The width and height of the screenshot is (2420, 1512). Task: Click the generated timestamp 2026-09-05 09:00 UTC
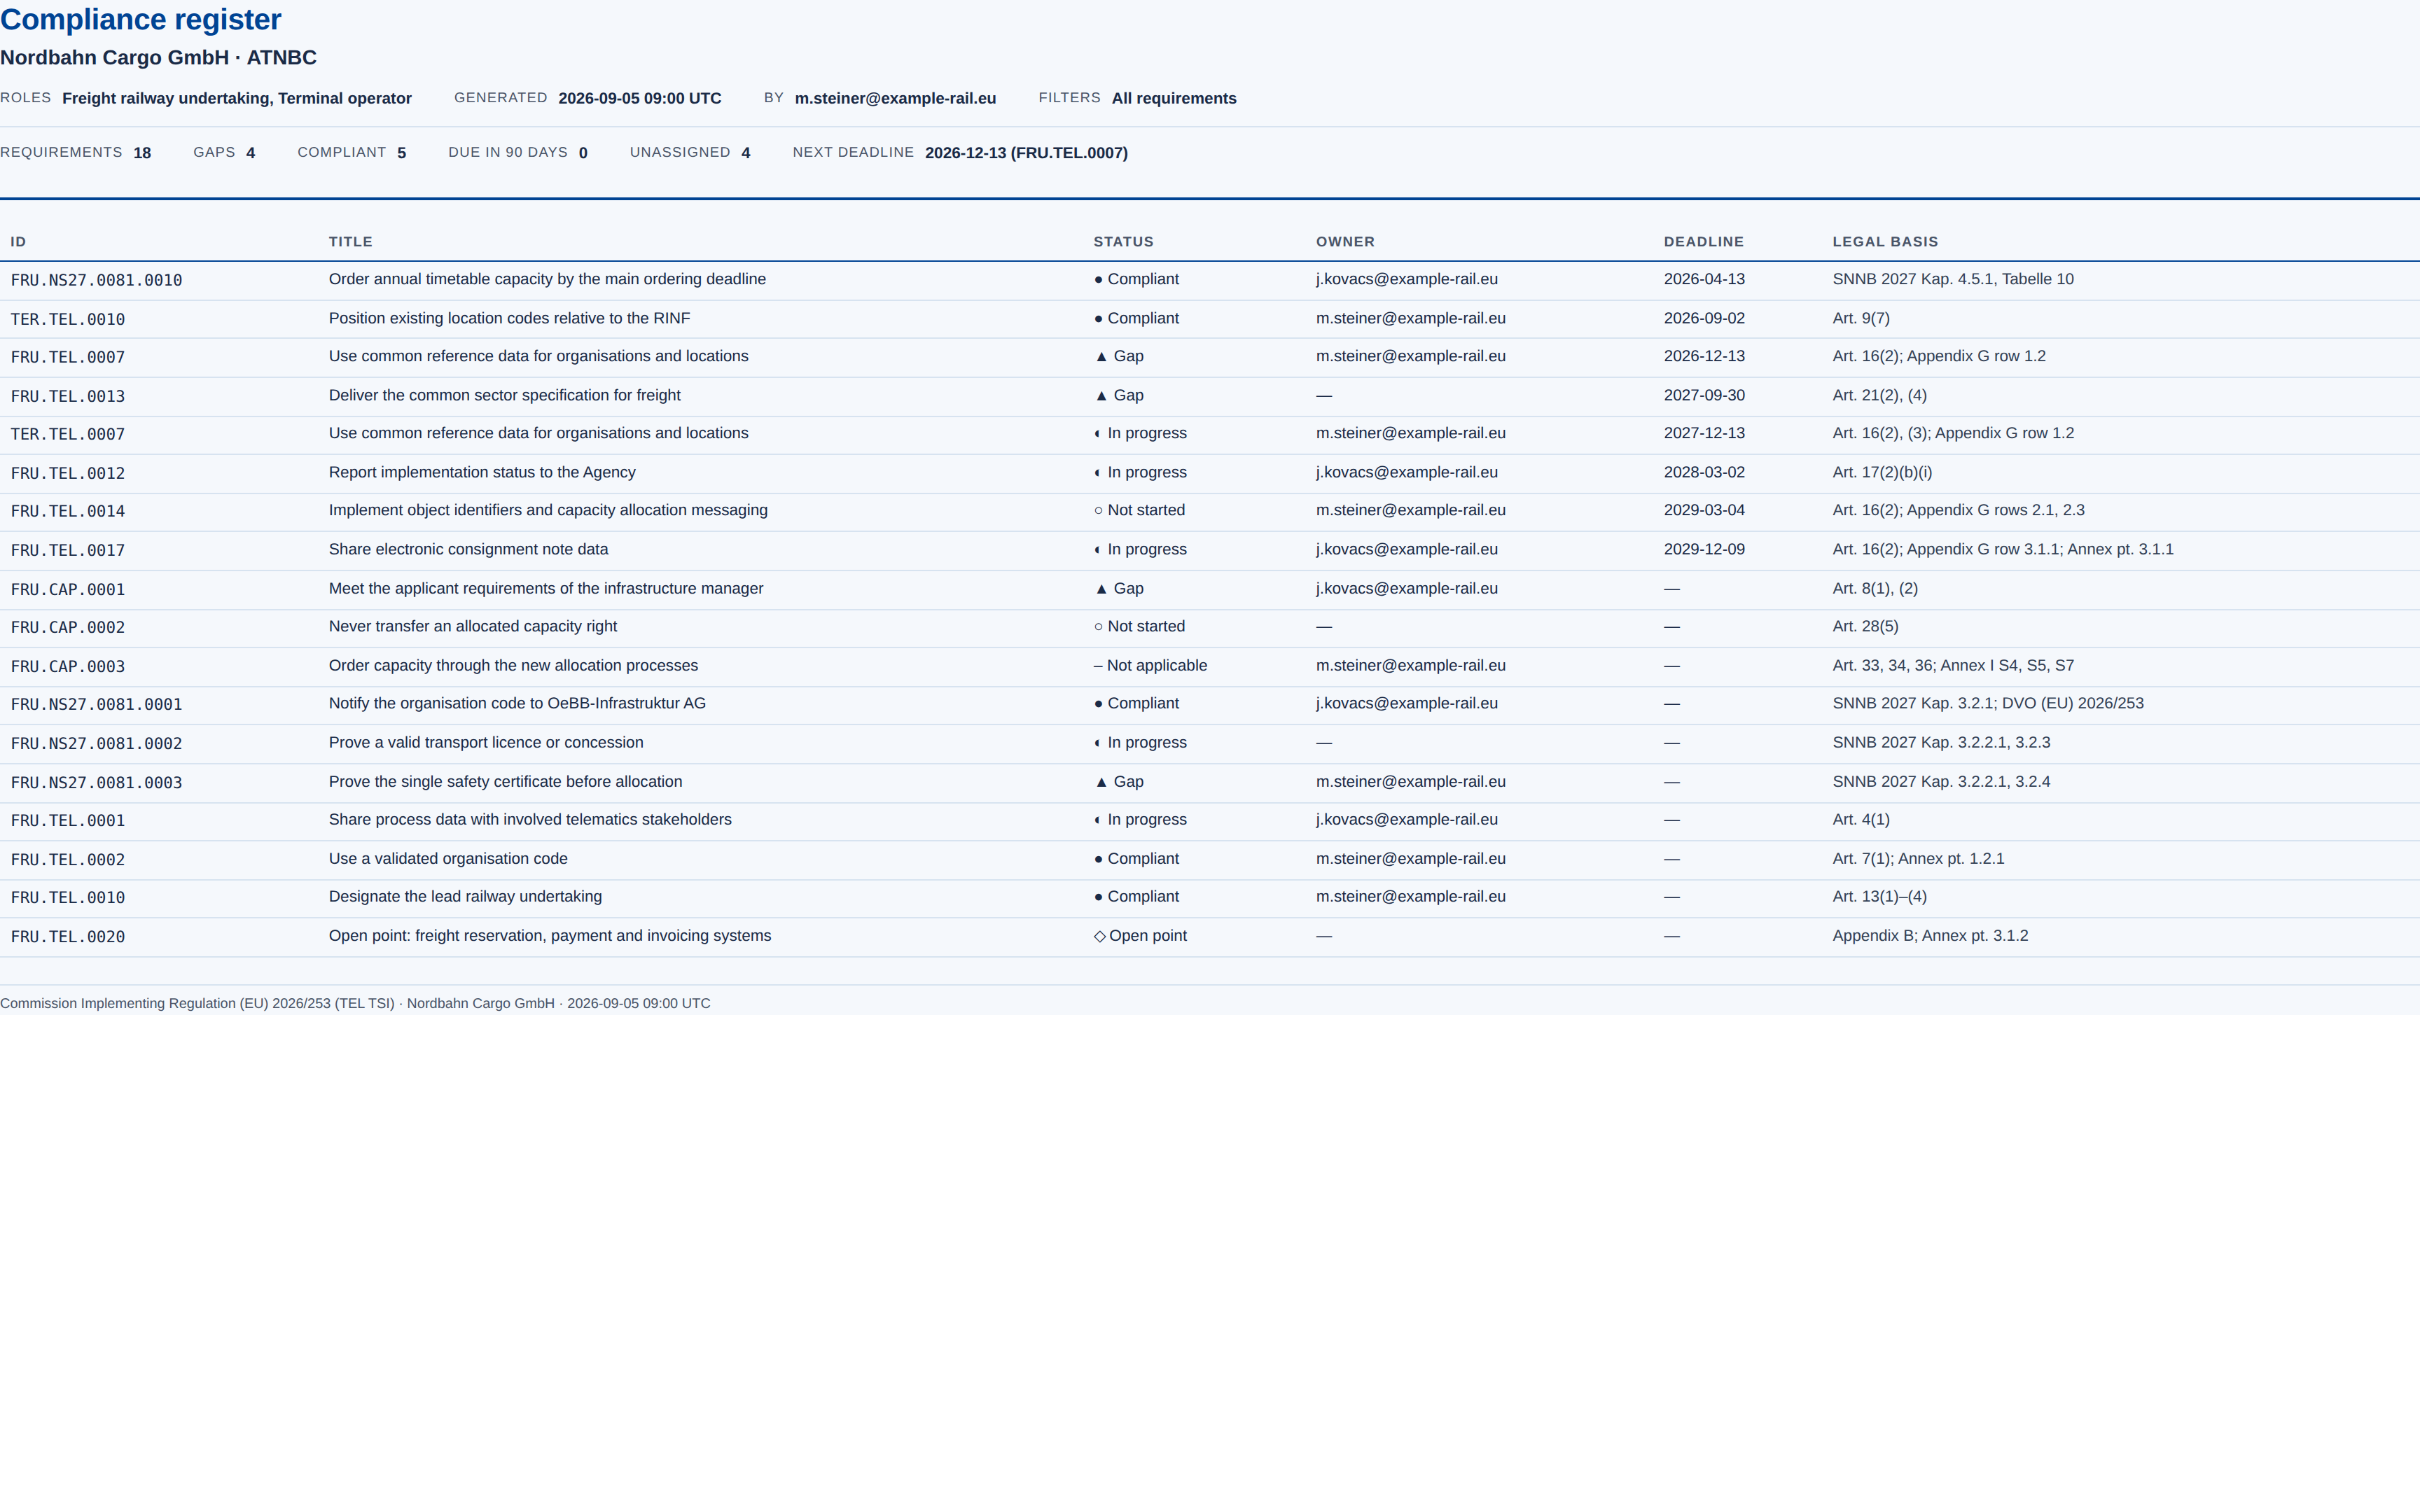pos(640,98)
